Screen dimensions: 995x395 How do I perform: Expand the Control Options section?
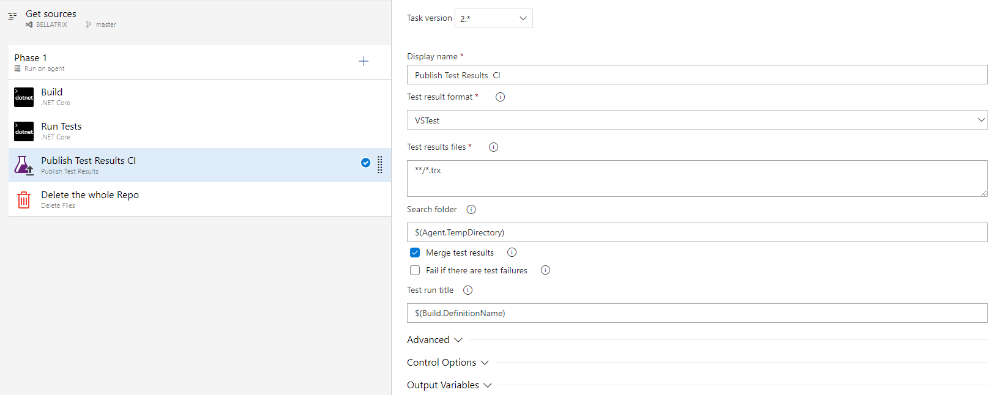[448, 363]
